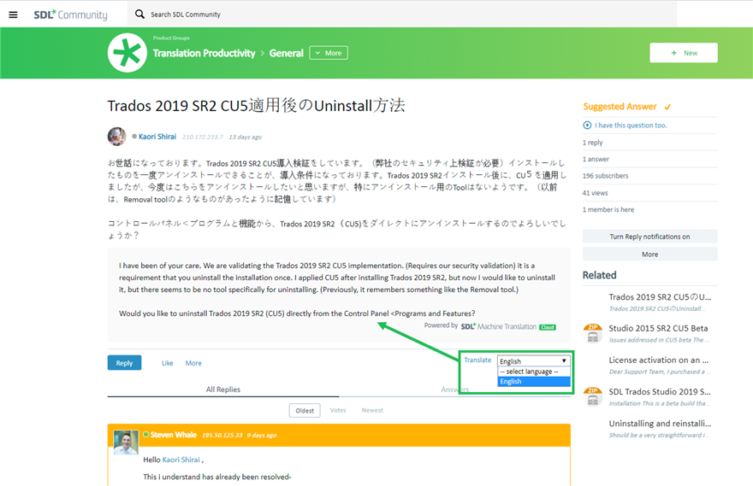Open related 'License activation on an ...' thread
Viewport: 753px width, 486px height.
(x=658, y=360)
